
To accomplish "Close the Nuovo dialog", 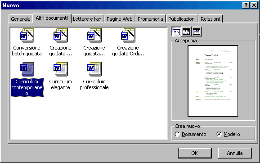I will pos(254,5).
